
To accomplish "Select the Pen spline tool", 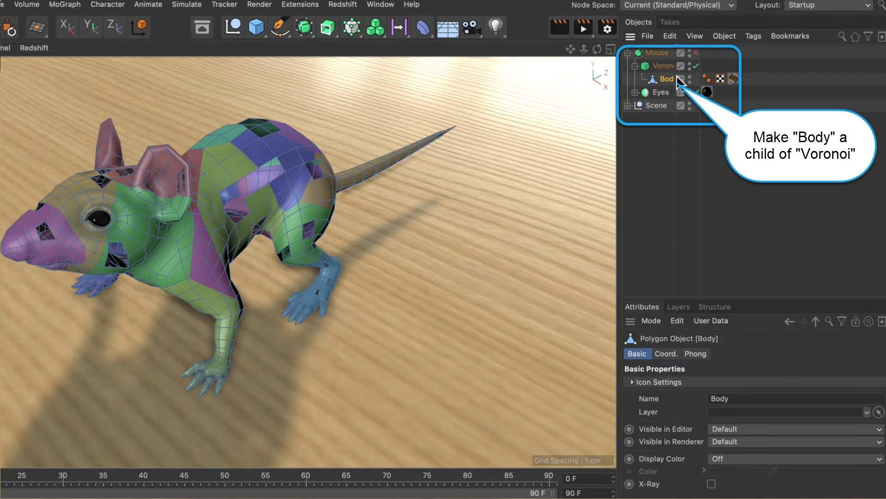I will point(280,27).
